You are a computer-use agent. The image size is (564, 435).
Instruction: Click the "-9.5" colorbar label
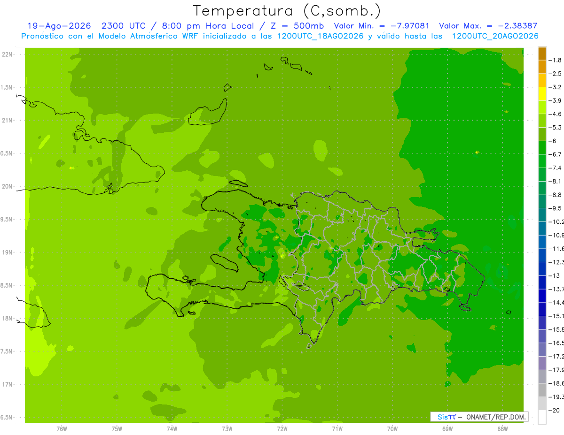tap(556, 208)
